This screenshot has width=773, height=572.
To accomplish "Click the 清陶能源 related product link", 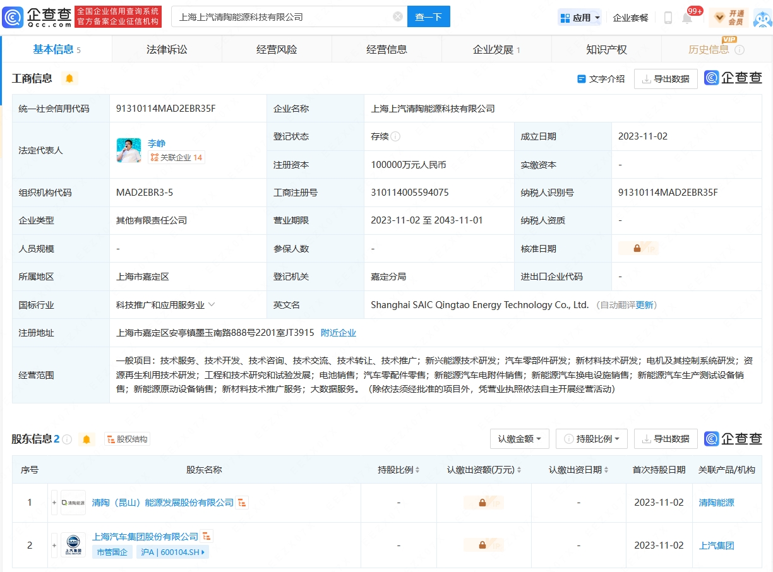I will click(x=717, y=503).
